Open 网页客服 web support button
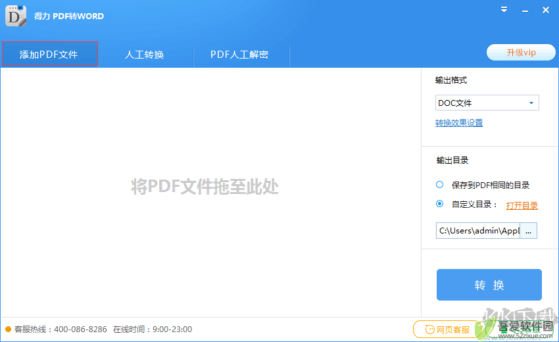This screenshot has width=559, height=342. (x=447, y=329)
